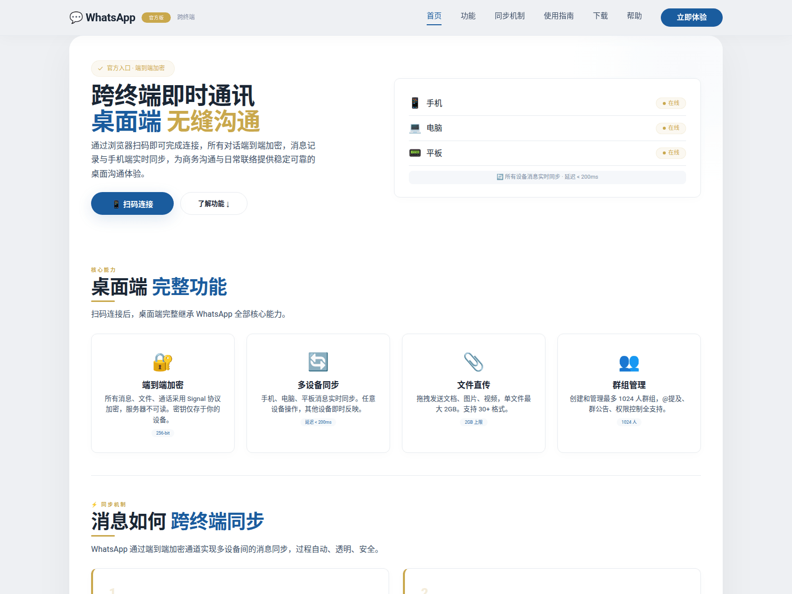Click the WhatsApp brand name text
Screen dimensions: 792x594
(x=110, y=17)
